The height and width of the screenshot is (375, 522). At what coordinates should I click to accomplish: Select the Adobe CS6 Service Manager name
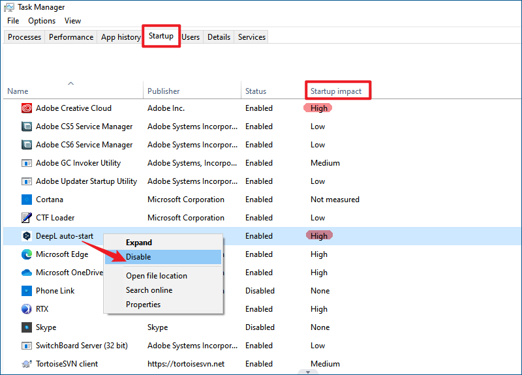(84, 145)
